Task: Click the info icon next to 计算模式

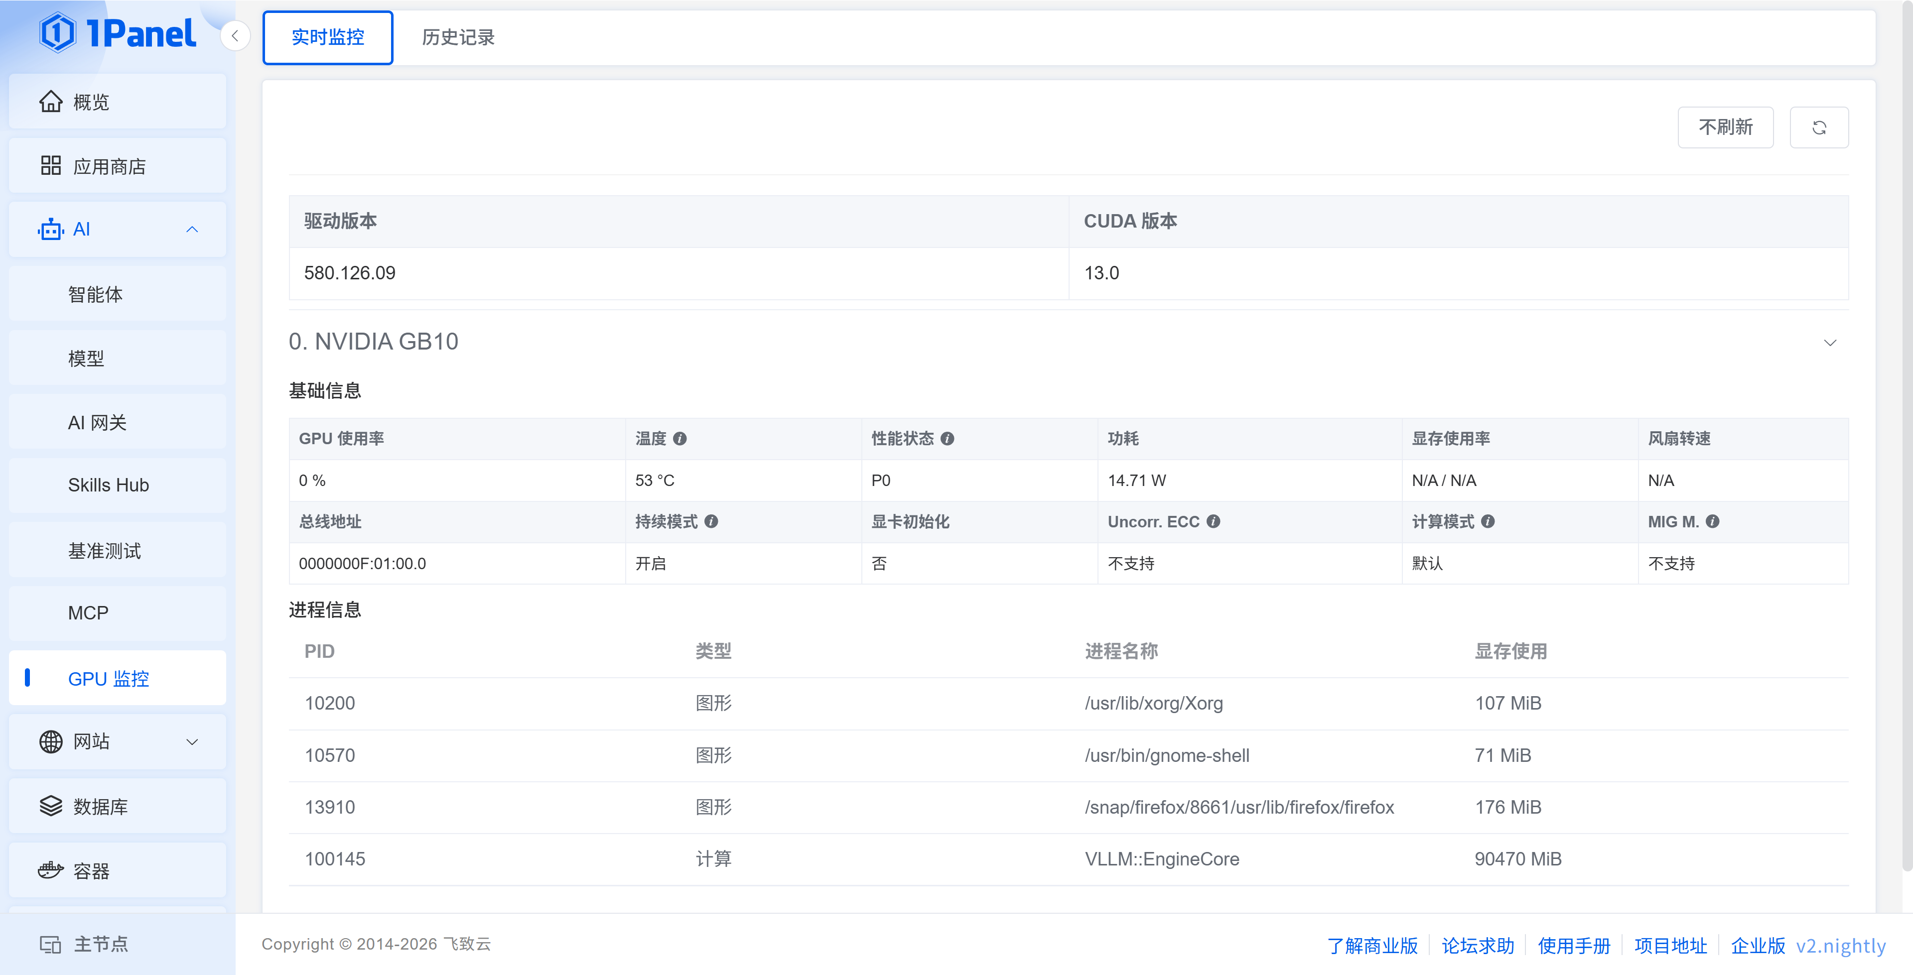Action: [x=1488, y=522]
